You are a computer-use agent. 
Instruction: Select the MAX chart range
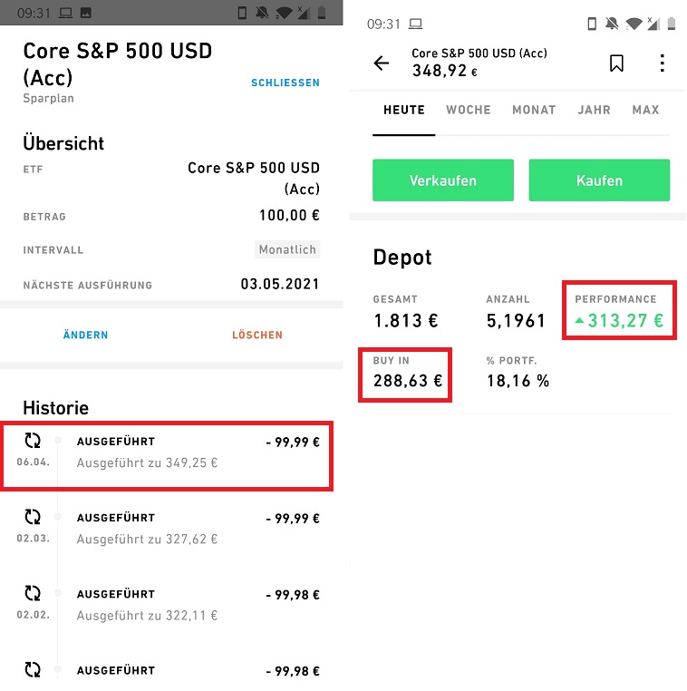645,110
